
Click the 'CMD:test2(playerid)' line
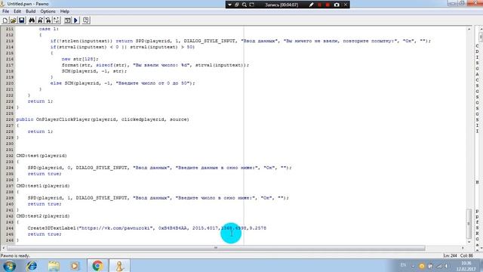click(43, 216)
